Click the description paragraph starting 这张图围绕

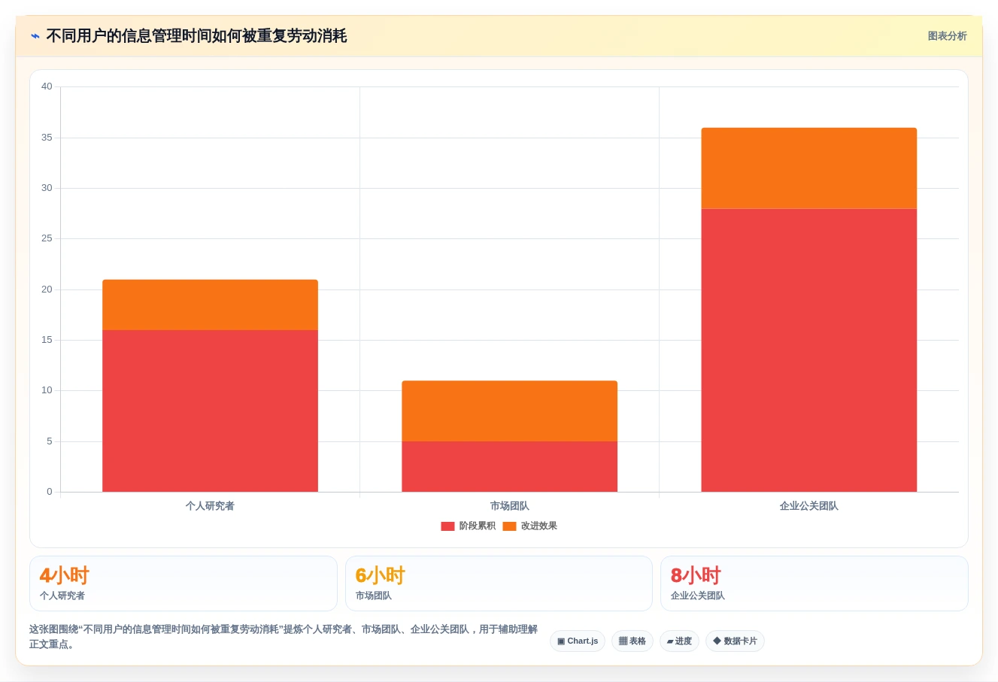click(284, 637)
